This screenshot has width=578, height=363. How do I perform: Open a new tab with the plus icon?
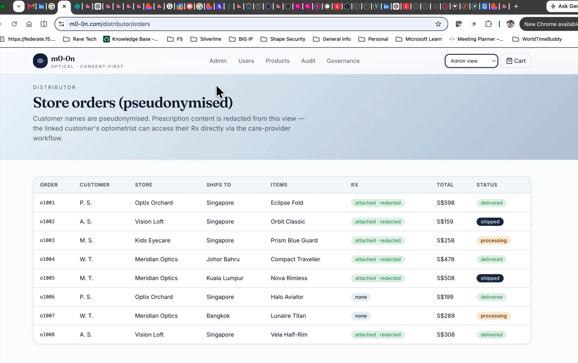(516, 6)
